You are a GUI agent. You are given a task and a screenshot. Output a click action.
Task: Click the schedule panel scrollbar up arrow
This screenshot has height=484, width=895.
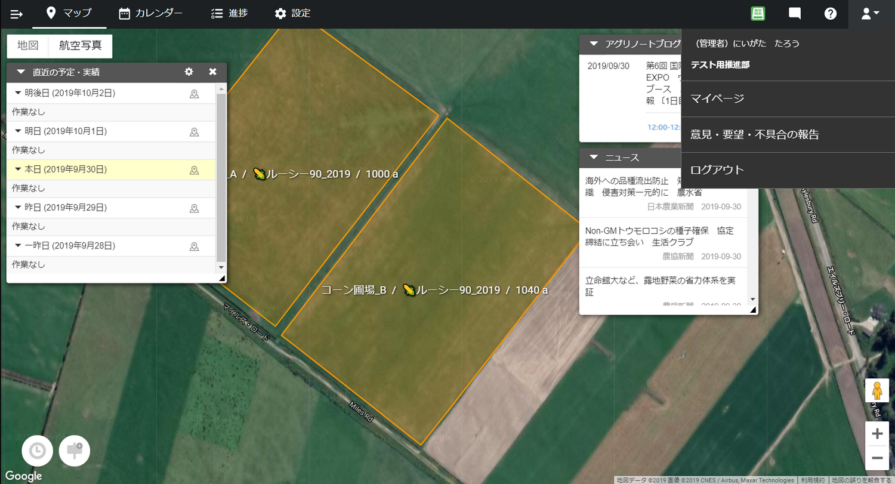point(221,88)
